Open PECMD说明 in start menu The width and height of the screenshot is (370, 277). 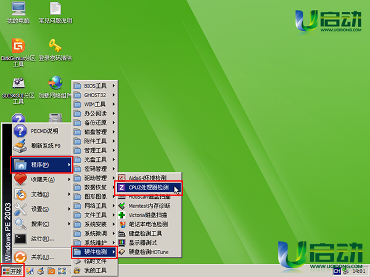point(42,131)
